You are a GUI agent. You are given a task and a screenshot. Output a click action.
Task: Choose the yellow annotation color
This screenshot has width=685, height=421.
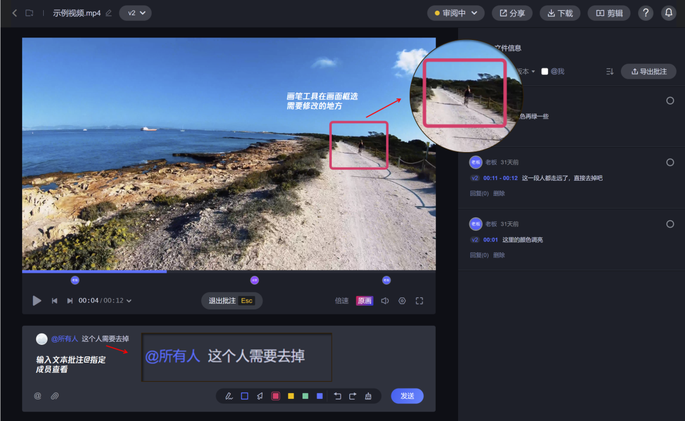coord(291,396)
